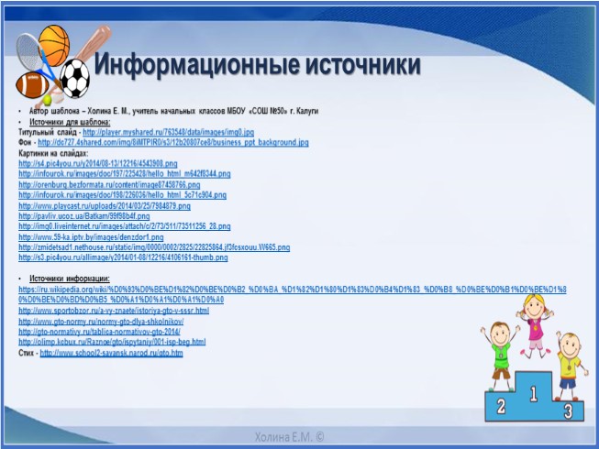Click the soccer ball picture
This screenshot has width=599, height=449.
[75, 76]
